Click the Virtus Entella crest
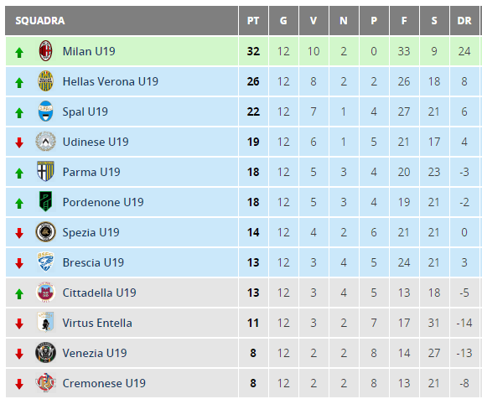The image size is (482, 399). (45, 323)
